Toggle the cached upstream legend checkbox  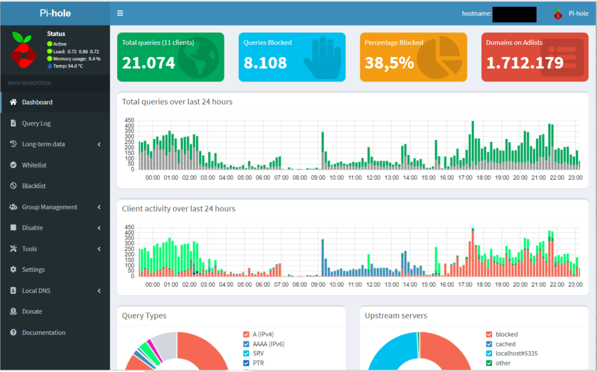click(x=489, y=344)
